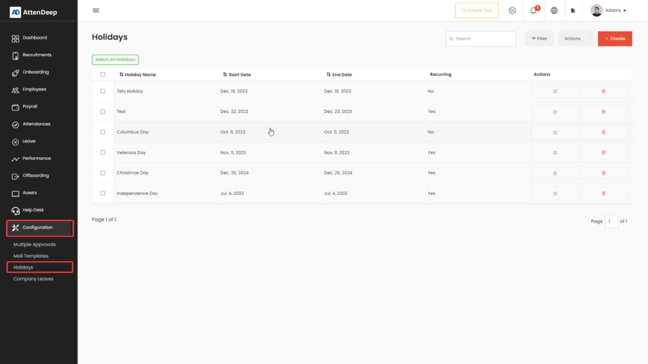Expand the Actions dropdown
Screen dimensions: 648x364
[575, 39]
